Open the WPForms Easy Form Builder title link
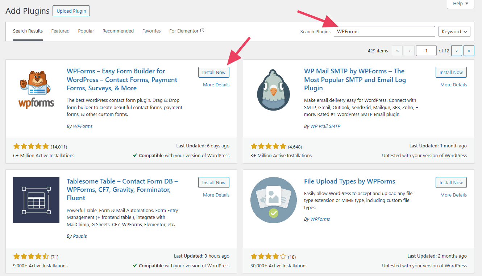This screenshot has height=276, width=482. click(x=122, y=79)
